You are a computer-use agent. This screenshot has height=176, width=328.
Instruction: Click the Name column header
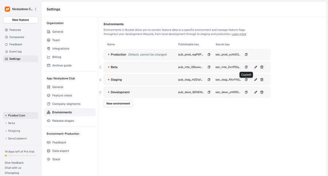(x=111, y=44)
